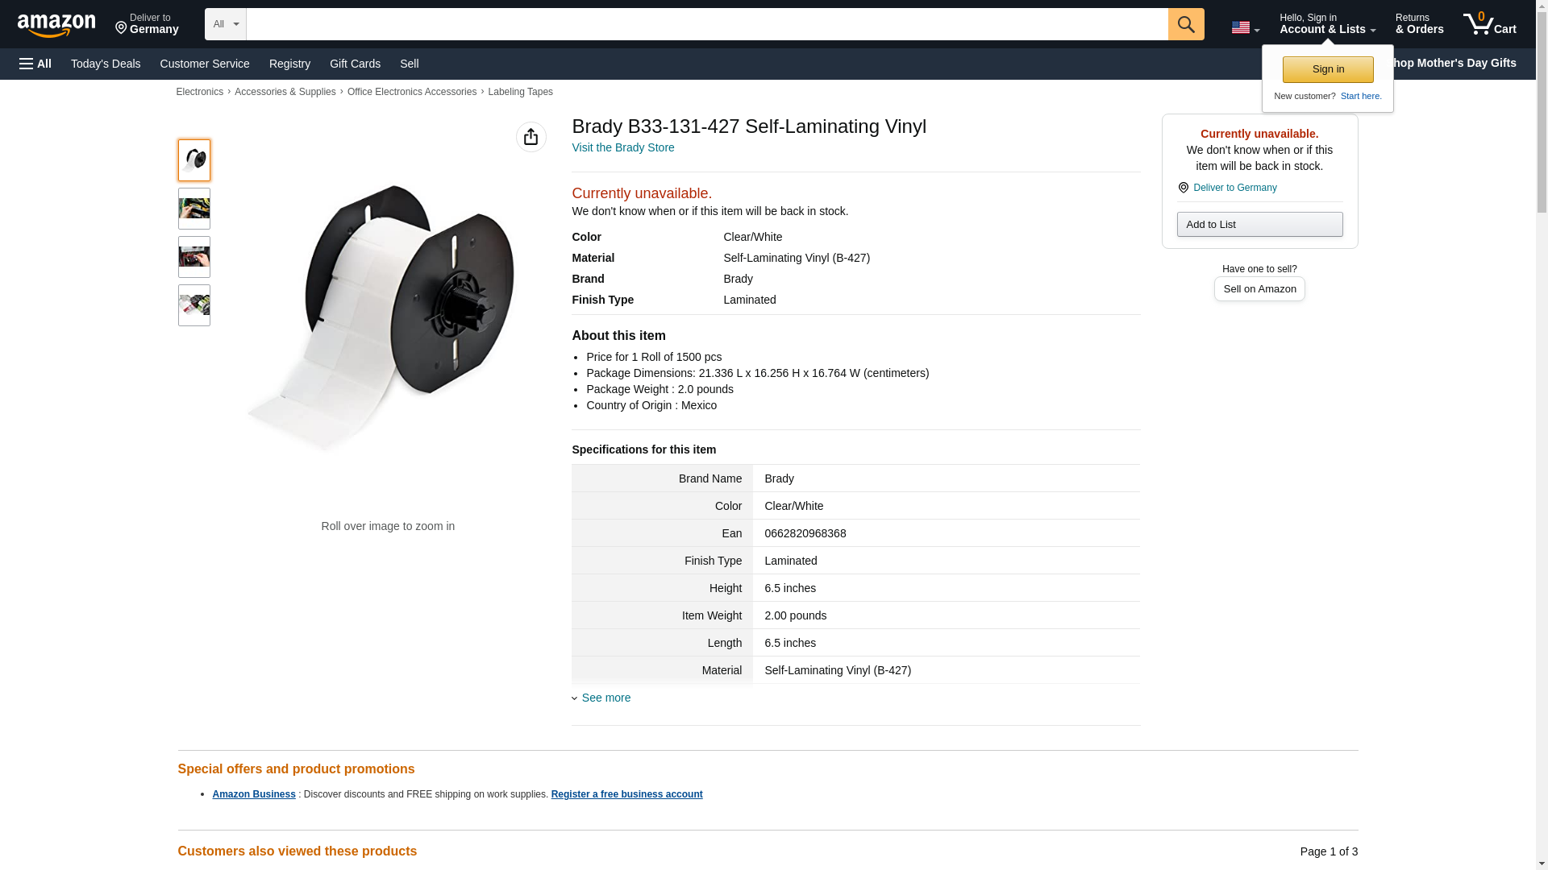Screen dimensions: 1548x870
Task: Click the US flag language selector
Action: coord(1245,27)
